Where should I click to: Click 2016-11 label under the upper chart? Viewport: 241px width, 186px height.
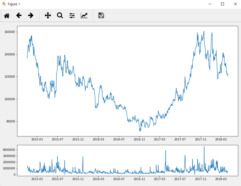tap(139, 139)
